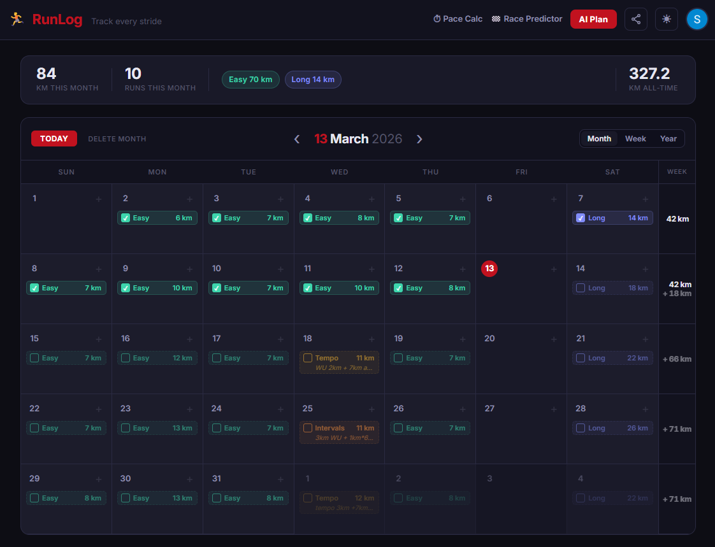Toggle light mode with the sun icon

[x=666, y=19]
